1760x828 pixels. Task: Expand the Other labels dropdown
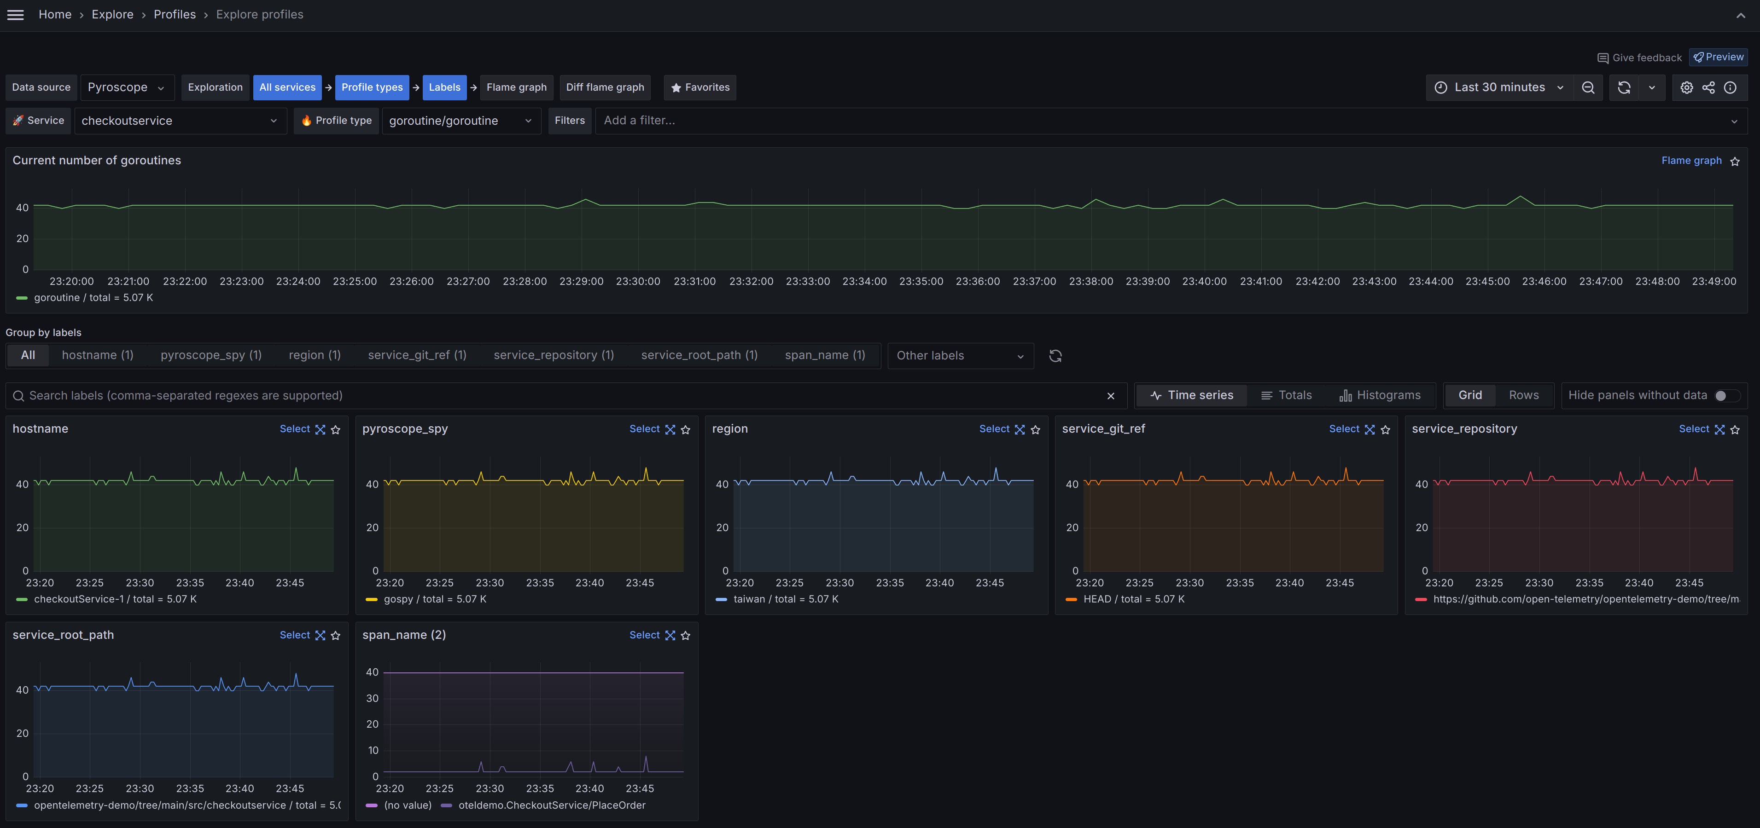point(959,356)
